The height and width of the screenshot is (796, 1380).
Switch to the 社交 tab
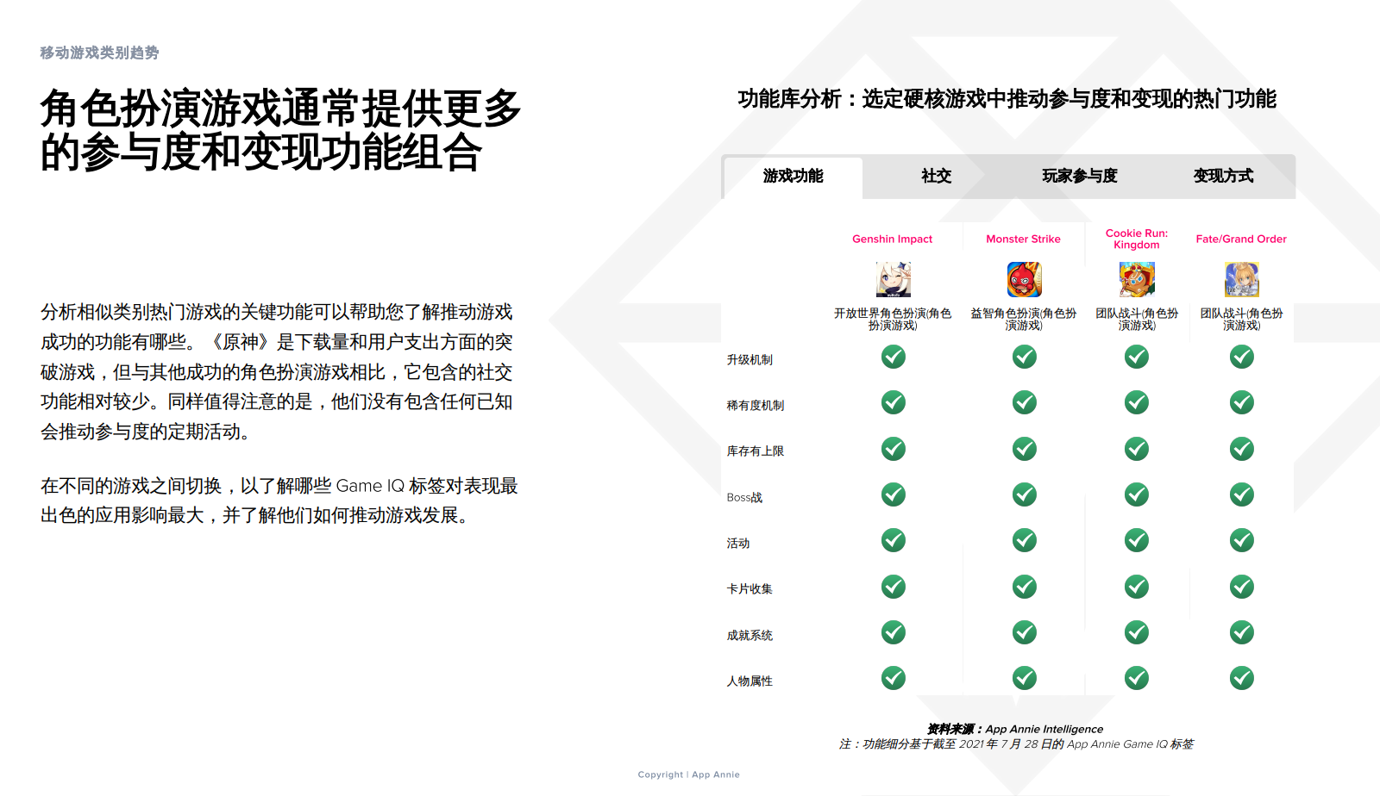pyautogui.click(x=936, y=177)
